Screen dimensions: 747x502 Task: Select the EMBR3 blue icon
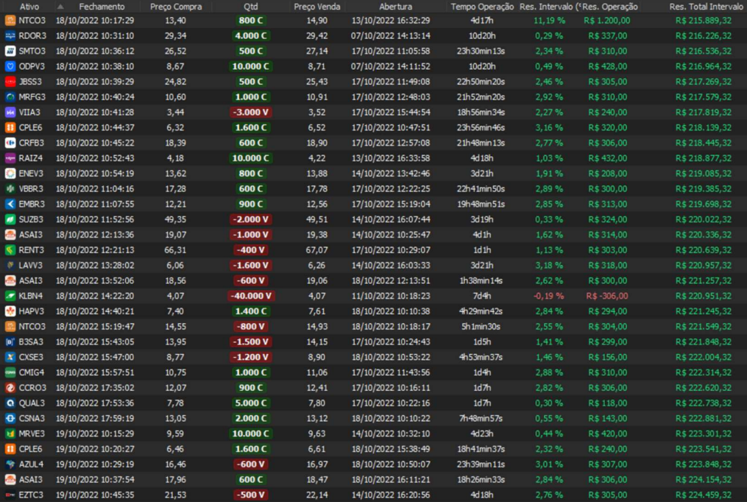pyautogui.click(x=10, y=204)
